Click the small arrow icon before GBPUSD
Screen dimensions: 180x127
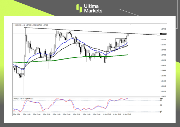click(x=14, y=25)
